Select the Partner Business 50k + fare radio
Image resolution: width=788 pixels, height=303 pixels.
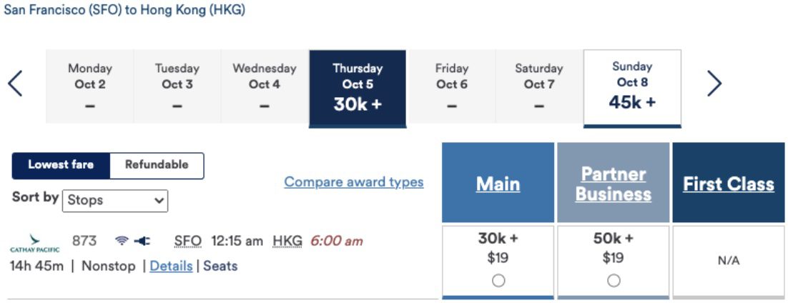[x=613, y=281]
